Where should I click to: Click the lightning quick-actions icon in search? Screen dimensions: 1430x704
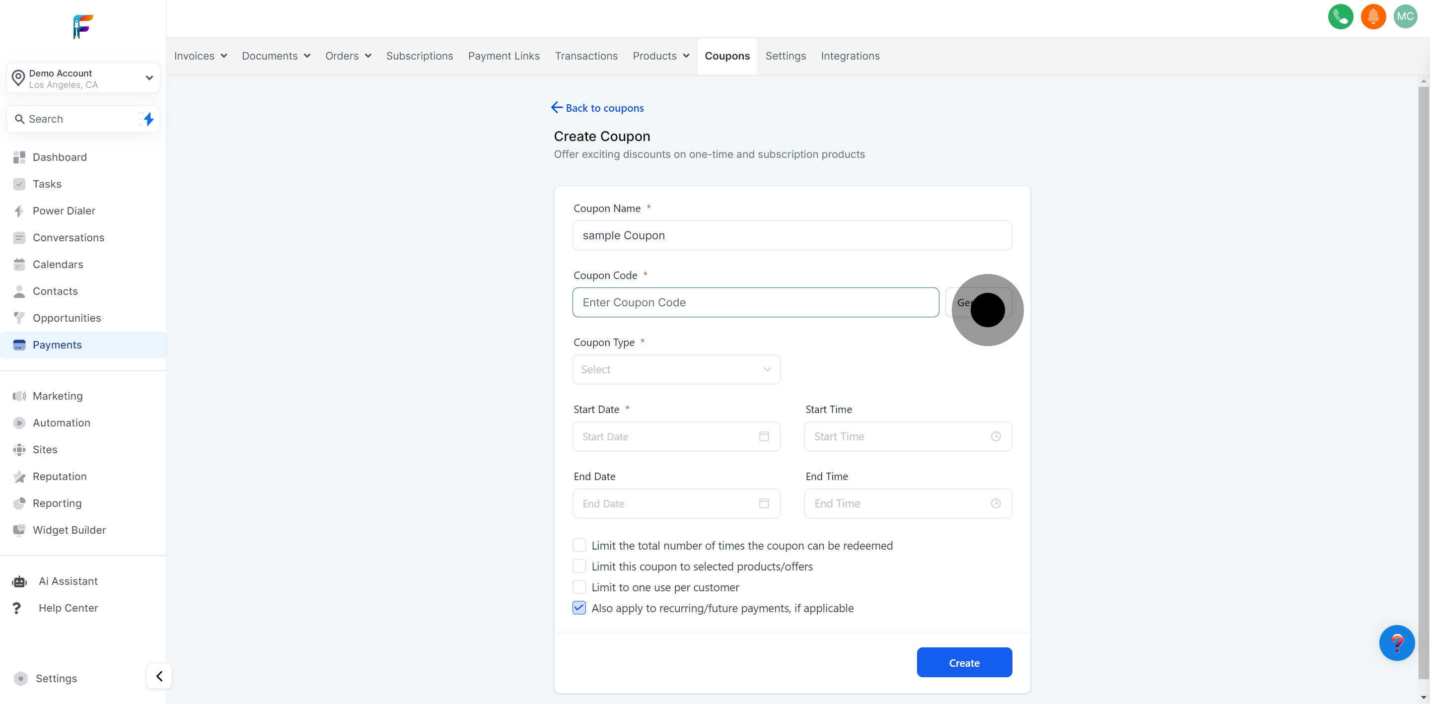pos(147,119)
